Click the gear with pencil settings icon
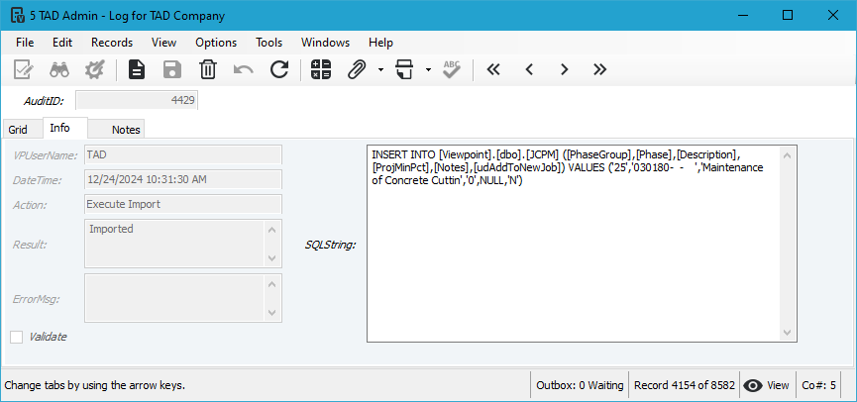The width and height of the screenshot is (857, 402). [x=94, y=69]
